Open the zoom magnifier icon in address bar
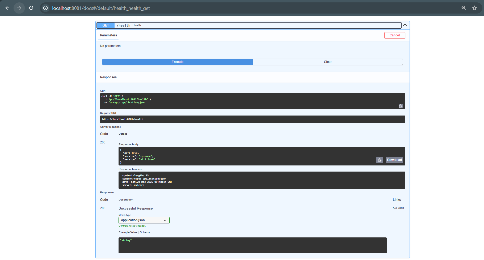 pyautogui.click(x=464, y=8)
